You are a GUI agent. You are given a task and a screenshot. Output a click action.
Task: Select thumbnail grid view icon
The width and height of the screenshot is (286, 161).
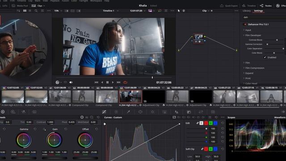pyautogui.click(x=25, y=11)
